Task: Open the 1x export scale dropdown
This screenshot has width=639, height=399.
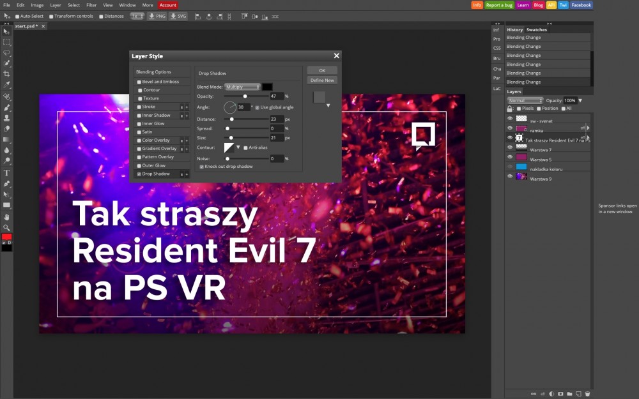Action: pyautogui.click(x=137, y=17)
